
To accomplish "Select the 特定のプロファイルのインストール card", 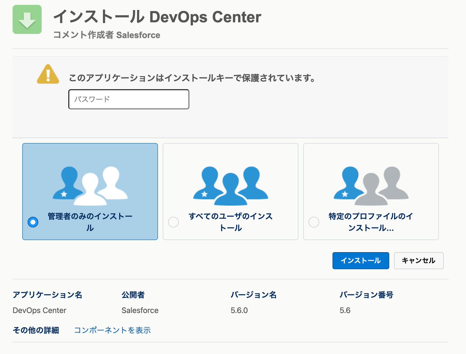I will point(371,192).
